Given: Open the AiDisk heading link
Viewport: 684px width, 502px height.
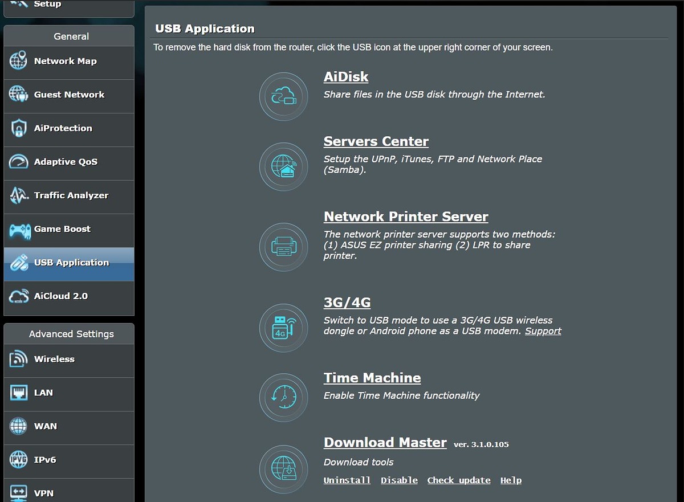Looking at the screenshot, I should pos(346,77).
